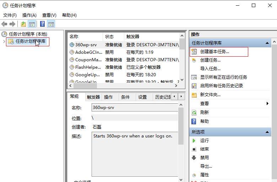This screenshot has width=277, height=182.
Task: Click trigger text 在每天的 18:20 of GoogleUp row
Action: pyautogui.click(x=141, y=74)
